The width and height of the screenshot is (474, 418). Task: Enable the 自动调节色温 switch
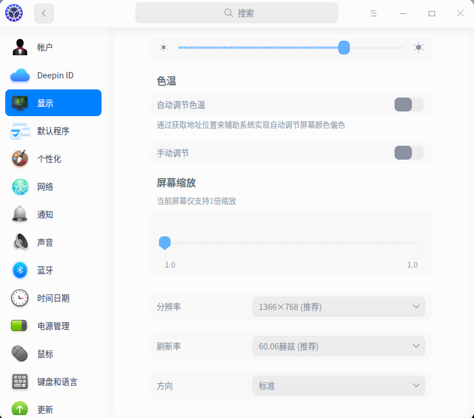coord(408,105)
